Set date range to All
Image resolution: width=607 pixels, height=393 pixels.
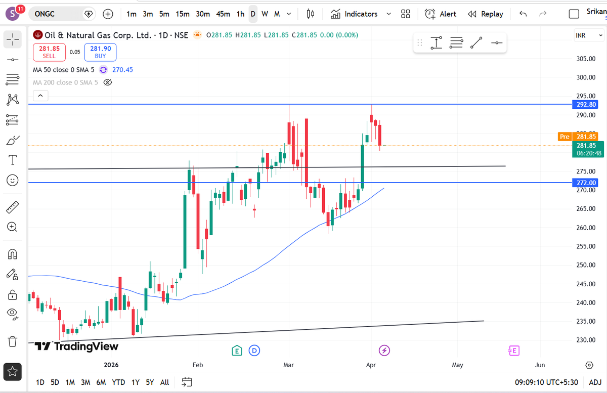coord(164,382)
